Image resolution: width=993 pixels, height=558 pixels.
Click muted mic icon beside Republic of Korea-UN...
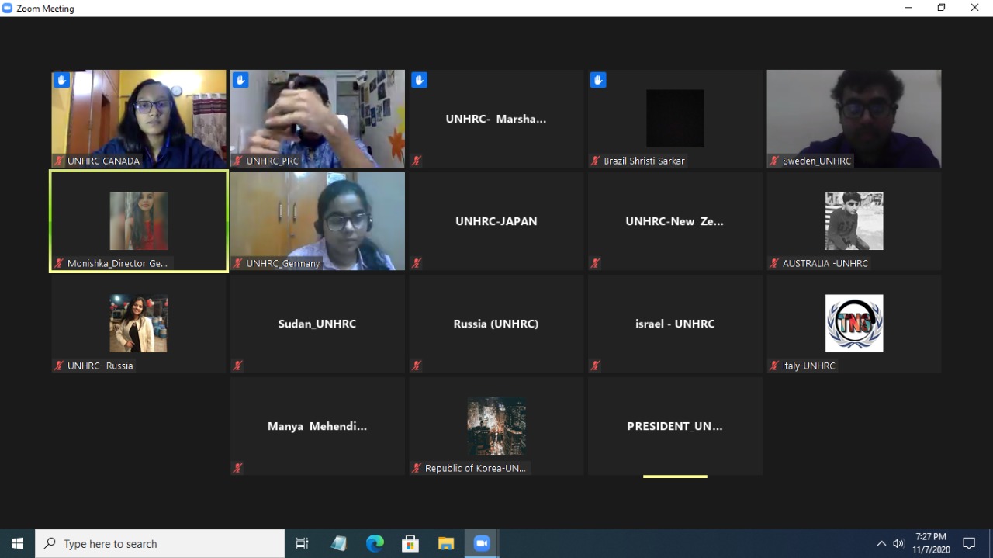tap(417, 468)
